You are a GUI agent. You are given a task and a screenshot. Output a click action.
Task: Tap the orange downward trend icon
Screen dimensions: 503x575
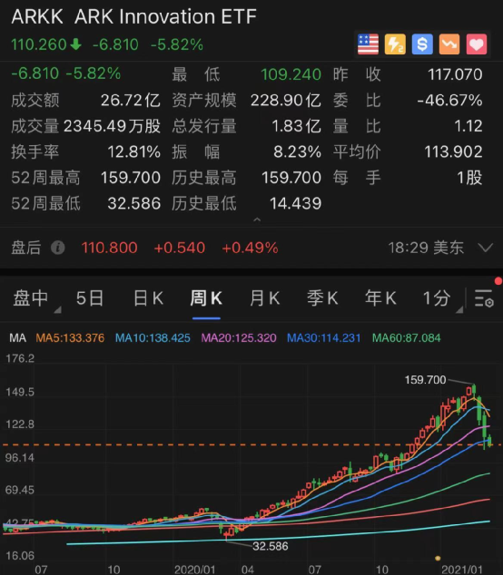(x=449, y=44)
